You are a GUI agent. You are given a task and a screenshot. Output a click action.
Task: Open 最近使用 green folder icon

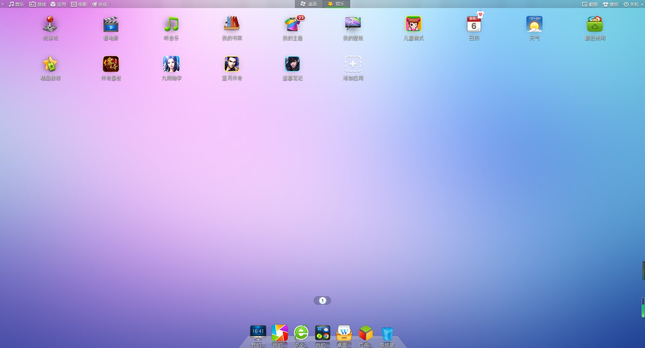coord(595,24)
